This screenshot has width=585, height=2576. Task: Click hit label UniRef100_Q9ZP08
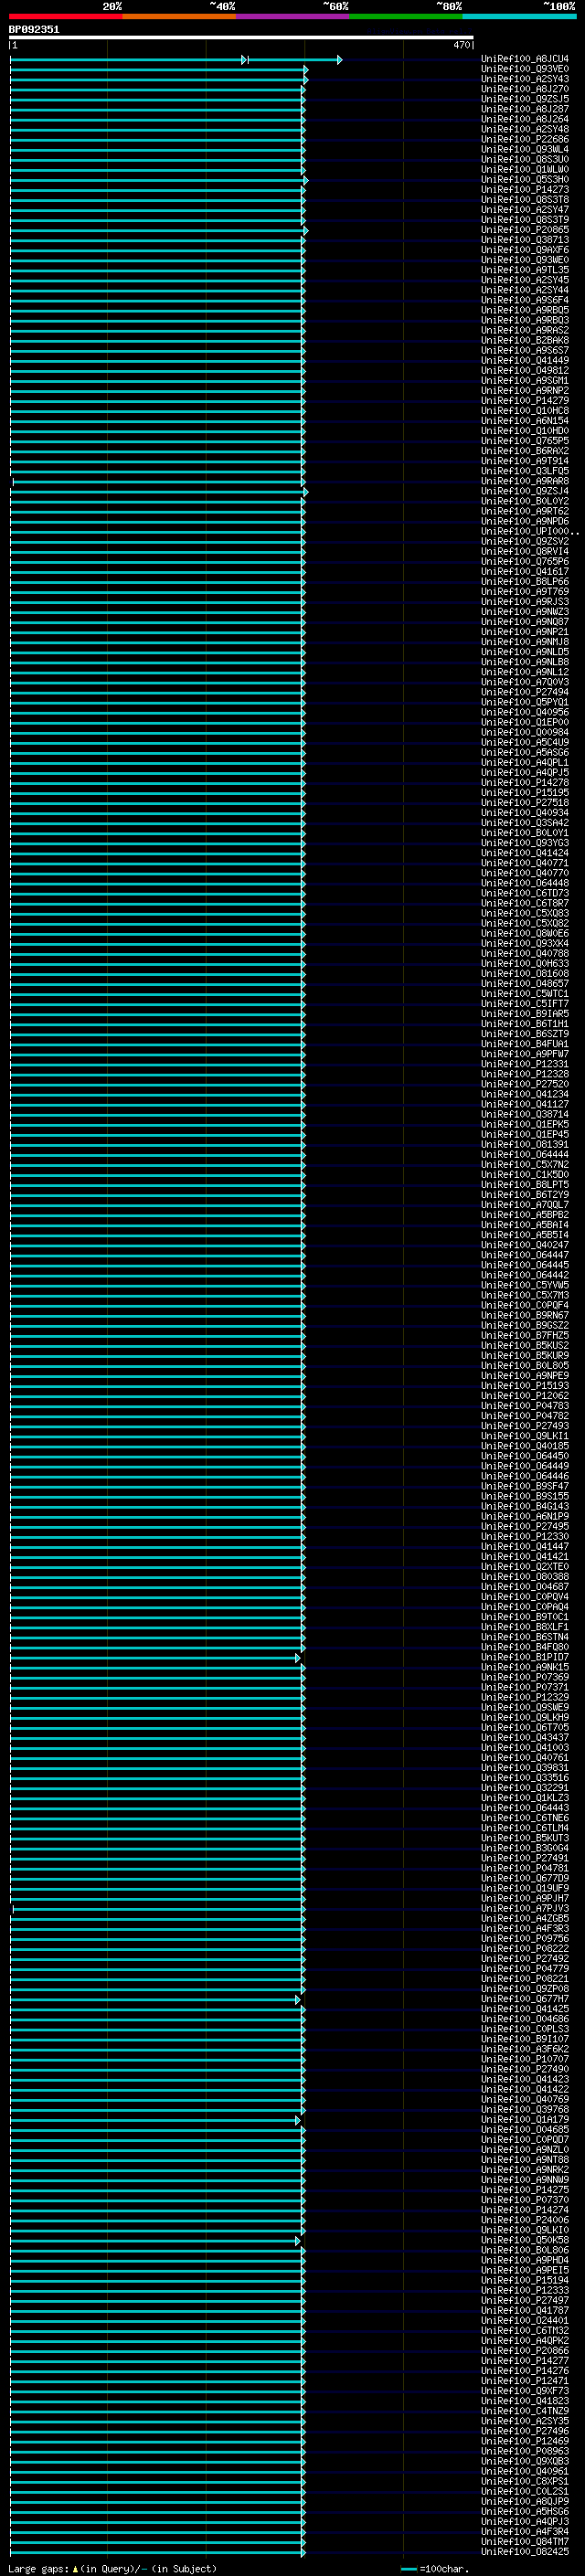click(524, 1988)
